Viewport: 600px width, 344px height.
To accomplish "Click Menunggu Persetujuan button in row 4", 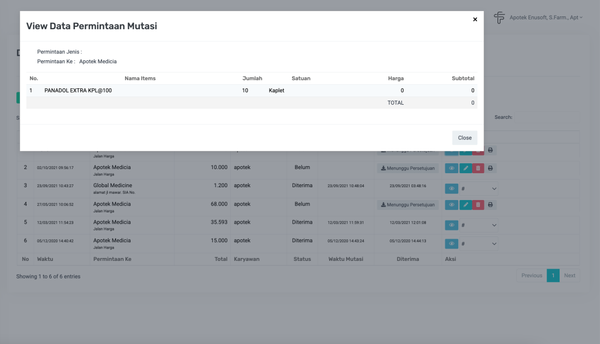I will [408, 205].
